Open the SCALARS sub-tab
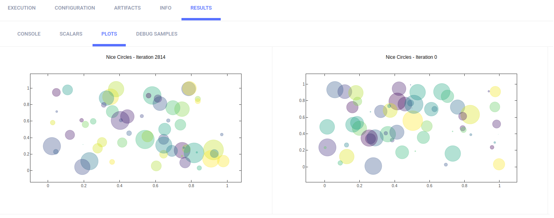The height and width of the screenshot is (218, 554). point(71,34)
